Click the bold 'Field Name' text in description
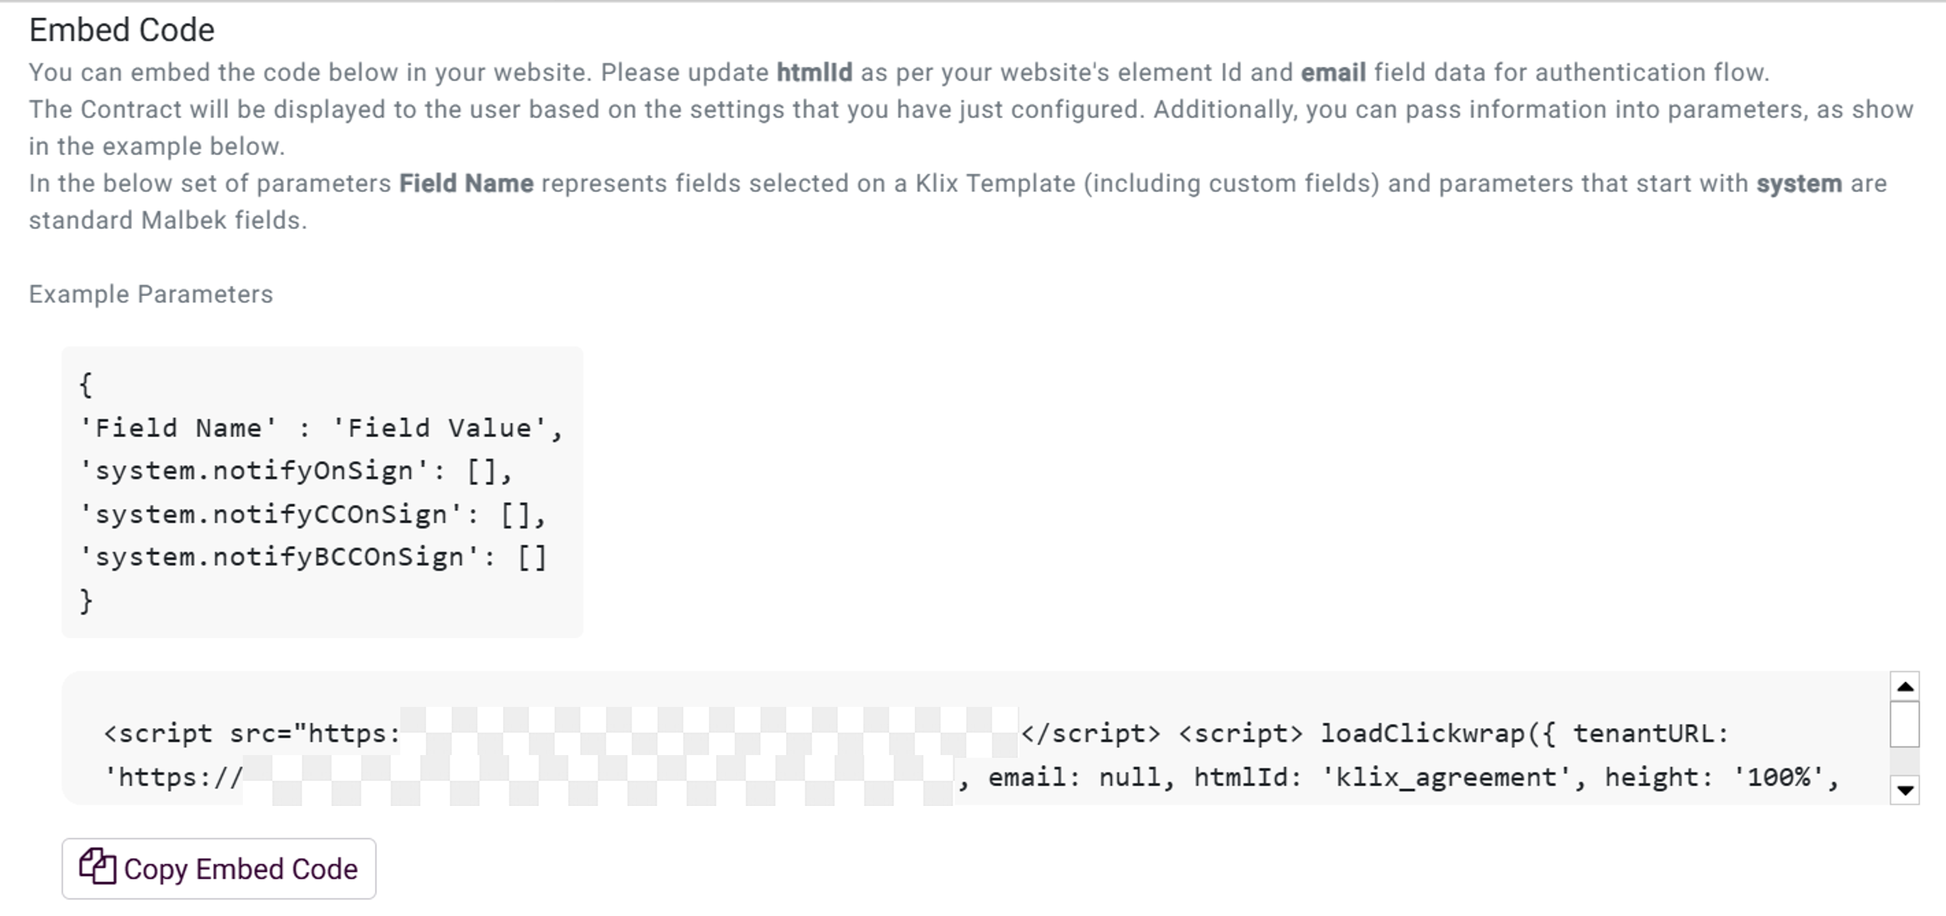1946x916 pixels. [466, 183]
